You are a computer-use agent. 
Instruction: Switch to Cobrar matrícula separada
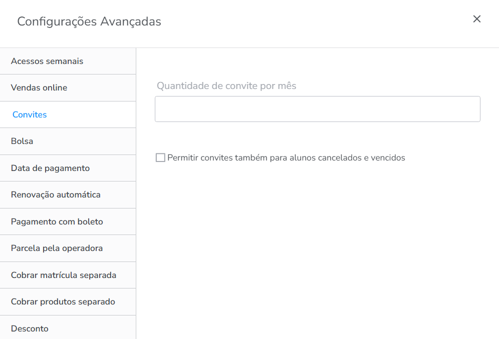(x=64, y=275)
